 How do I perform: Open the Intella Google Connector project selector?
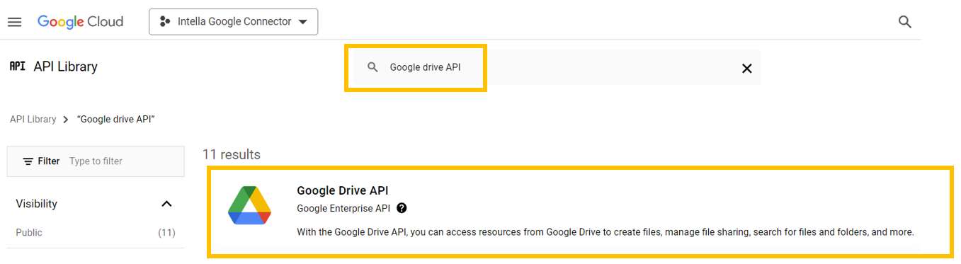click(234, 22)
